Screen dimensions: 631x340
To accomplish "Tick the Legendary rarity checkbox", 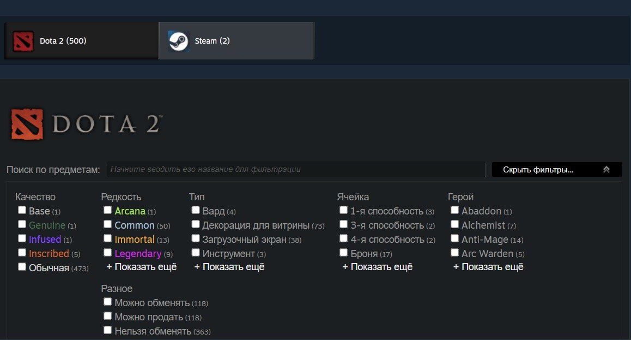I will click(107, 253).
